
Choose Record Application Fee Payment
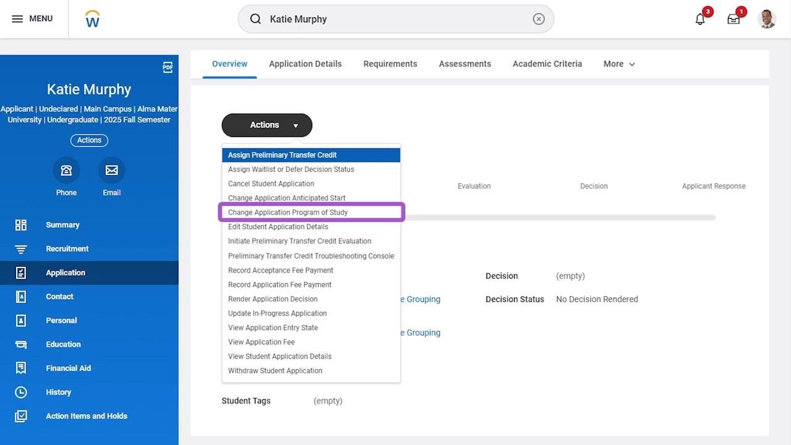coord(311,284)
